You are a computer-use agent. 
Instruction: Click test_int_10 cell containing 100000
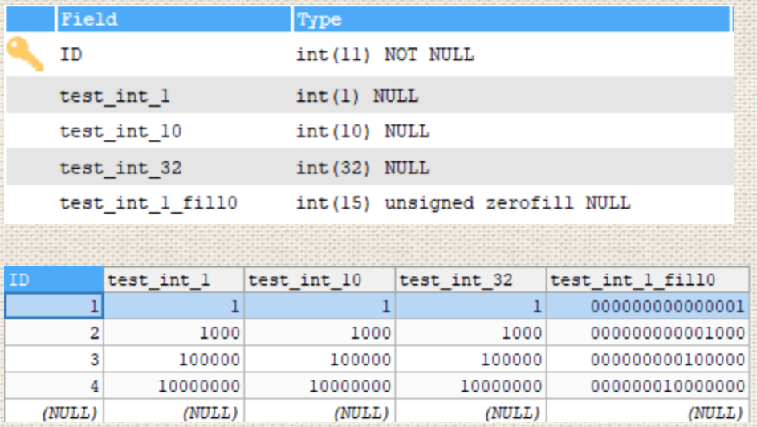[320, 360]
